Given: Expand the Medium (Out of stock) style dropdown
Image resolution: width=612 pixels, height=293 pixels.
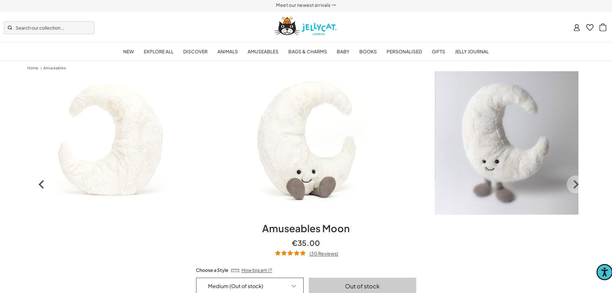Looking at the screenshot, I should tap(249, 286).
